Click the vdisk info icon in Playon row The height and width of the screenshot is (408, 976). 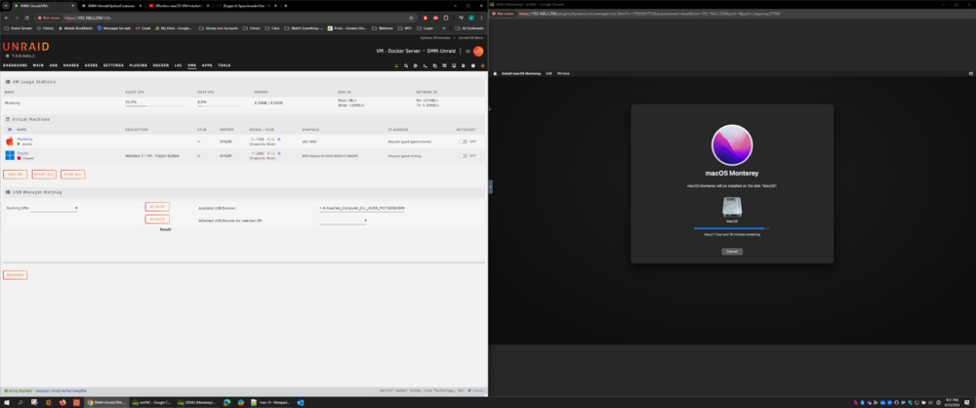pos(279,153)
